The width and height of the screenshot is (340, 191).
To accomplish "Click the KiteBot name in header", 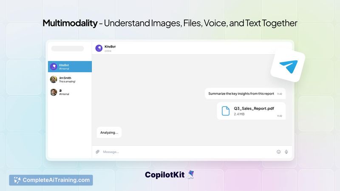I will point(110,47).
